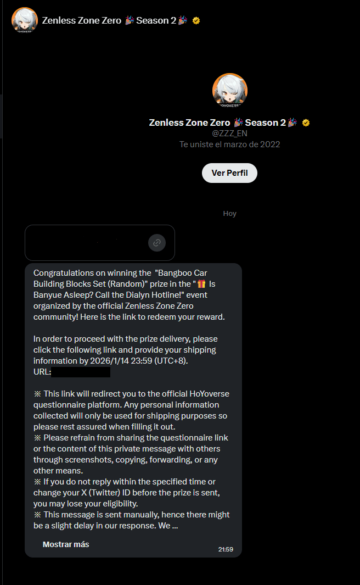This screenshot has width=360, height=585.
Task: Open the profile with Ver Perfil button
Action: [x=229, y=173]
